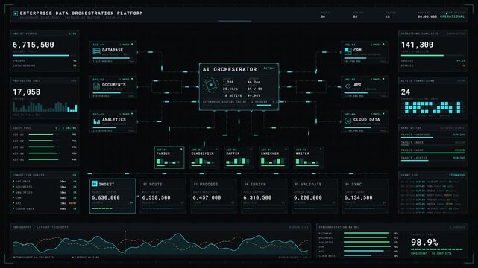This screenshot has width=478, height=268.
Task: Click the 98.9% overall sync value
Action: click(x=424, y=243)
